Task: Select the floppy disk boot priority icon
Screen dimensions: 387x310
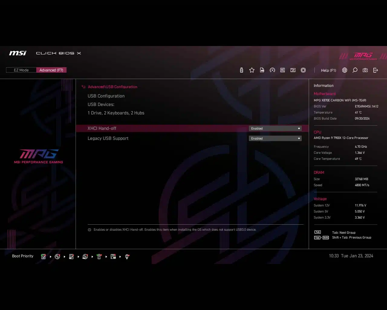Action: pos(113,257)
